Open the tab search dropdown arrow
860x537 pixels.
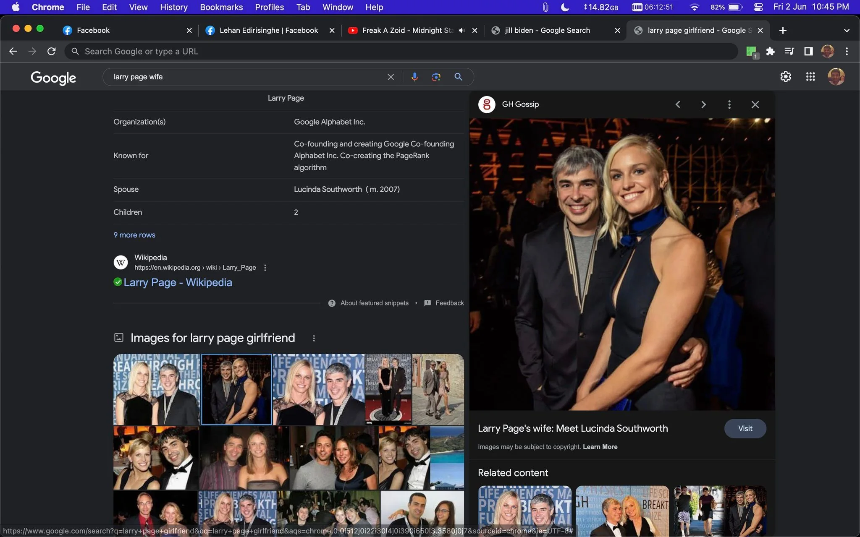click(x=847, y=30)
